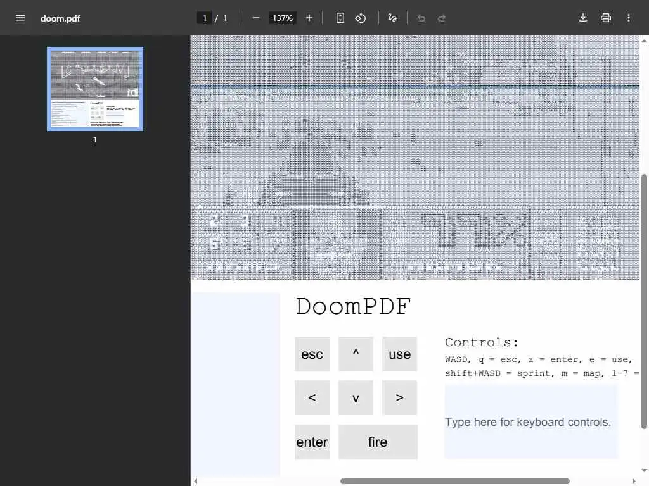Image resolution: width=649 pixels, height=486 pixels.
Task: Click the vertical scrollbar thumb
Action: [644, 302]
